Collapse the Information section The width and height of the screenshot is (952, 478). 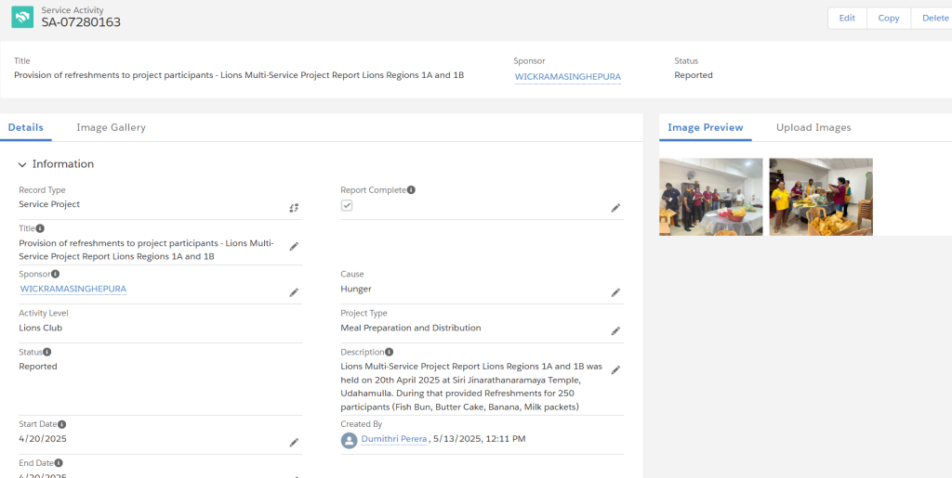coord(22,165)
